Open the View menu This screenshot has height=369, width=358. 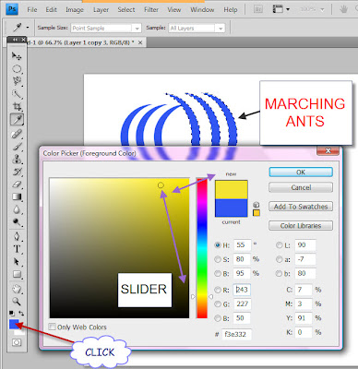[174, 10]
